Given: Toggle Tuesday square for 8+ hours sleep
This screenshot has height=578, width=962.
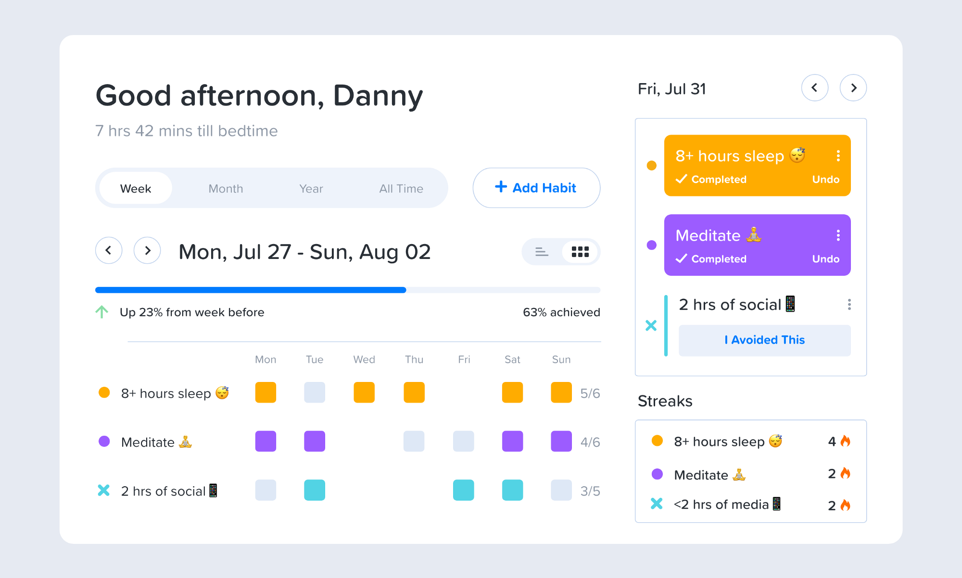Looking at the screenshot, I should click(x=315, y=393).
